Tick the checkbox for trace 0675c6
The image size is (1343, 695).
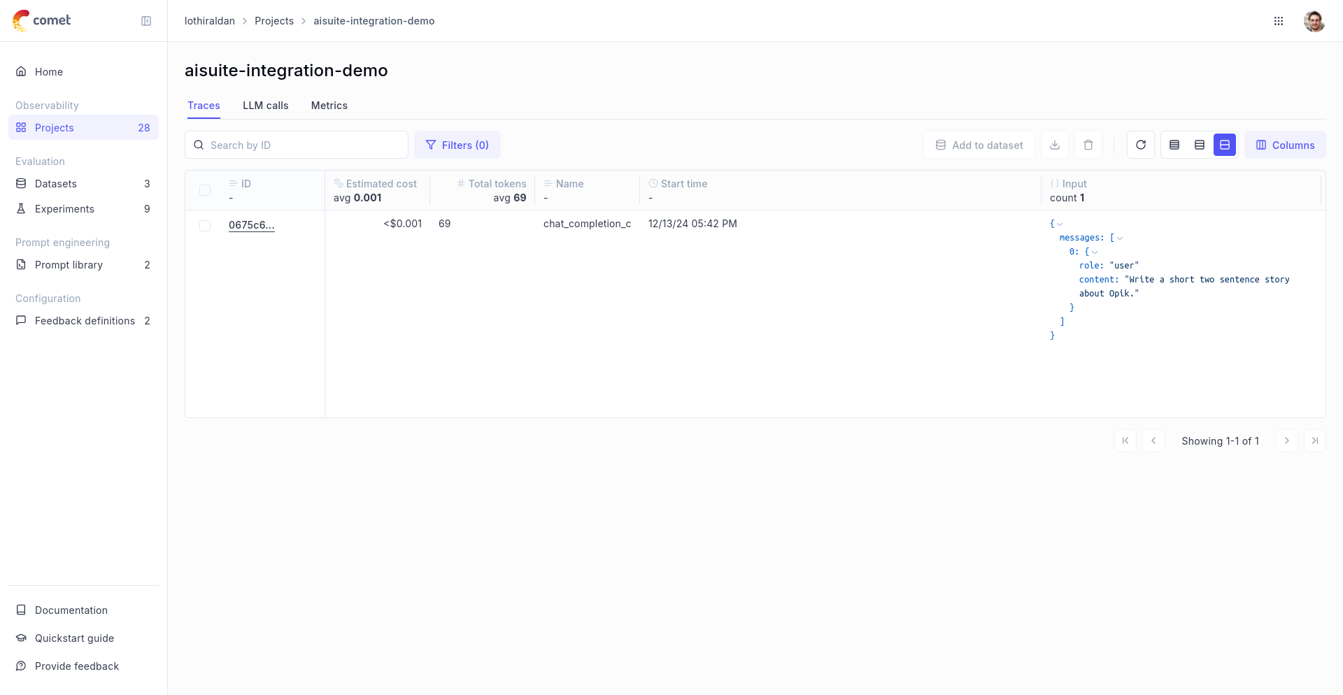[205, 226]
